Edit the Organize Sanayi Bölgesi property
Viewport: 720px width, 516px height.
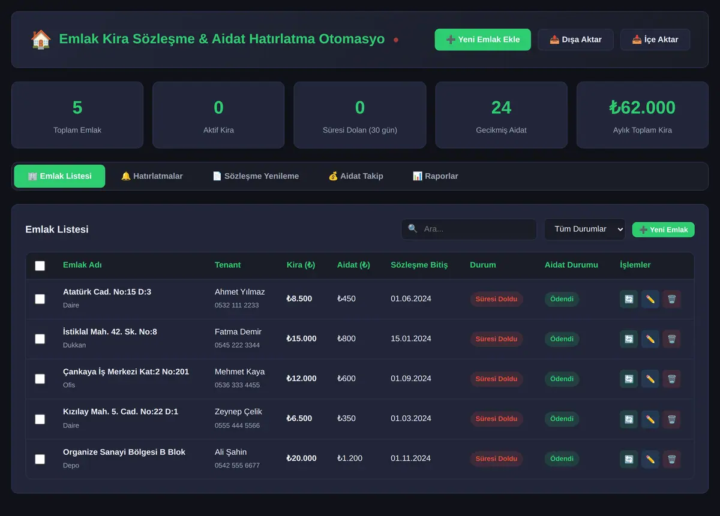650,459
